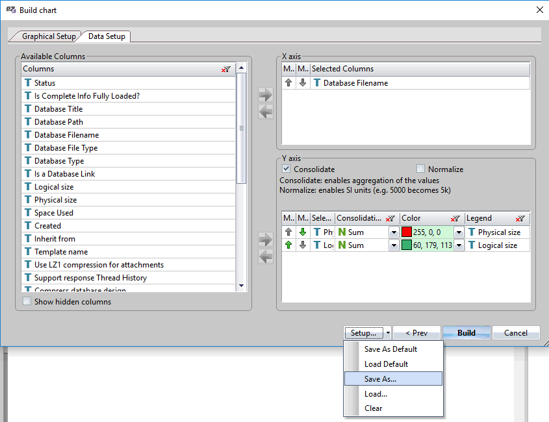Open the Sum dropdown for Physical size
Screen dimensions: 549x422
tap(394, 232)
